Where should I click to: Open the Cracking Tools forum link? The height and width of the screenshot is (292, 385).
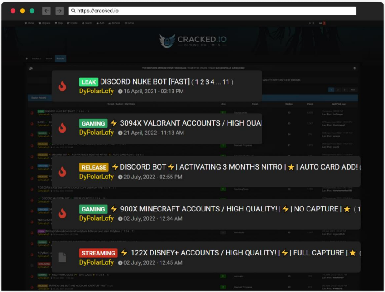241,189
